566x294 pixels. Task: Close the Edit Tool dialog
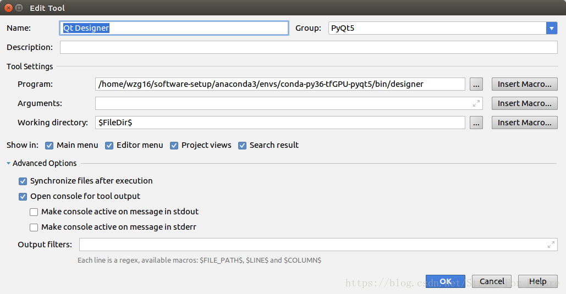pyautogui.click(x=9, y=8)
